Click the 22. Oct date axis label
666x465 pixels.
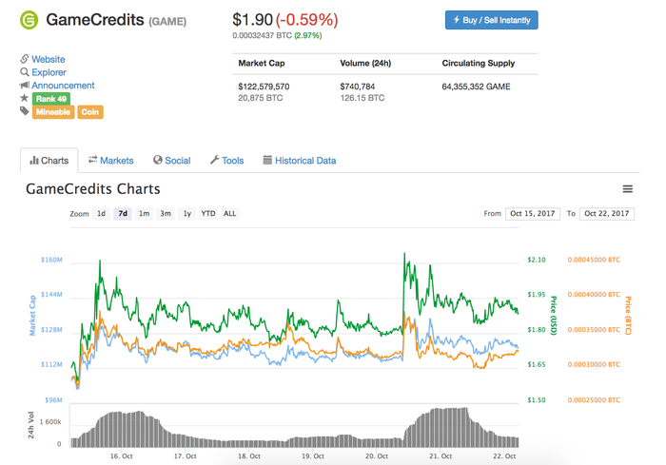click(x=504, y=456)
